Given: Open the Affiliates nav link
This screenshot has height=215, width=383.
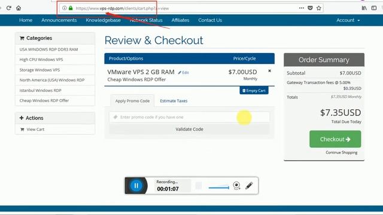Looking at the screenshot, I should tap(180, 20).
